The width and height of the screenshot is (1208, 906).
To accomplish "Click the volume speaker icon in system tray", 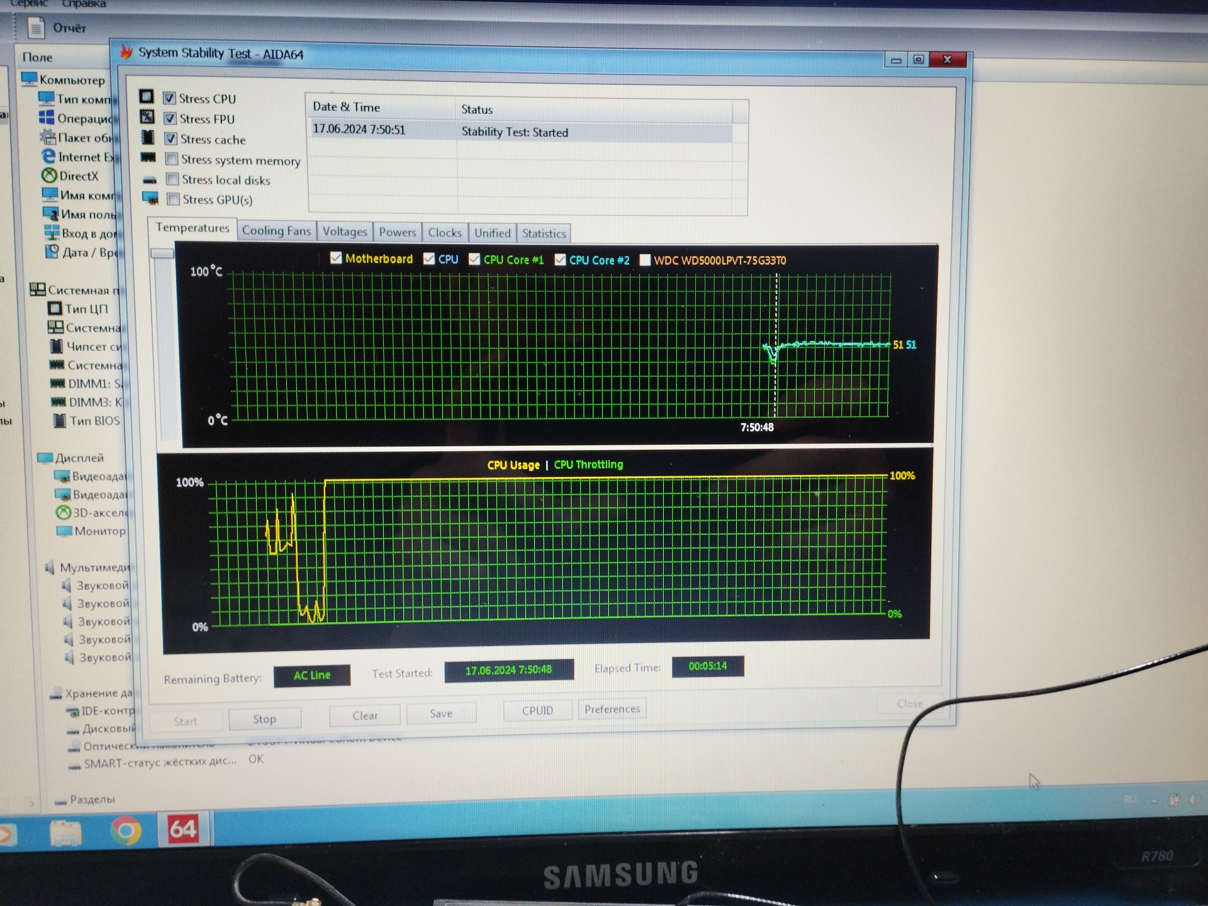I will coord(1194,799).
